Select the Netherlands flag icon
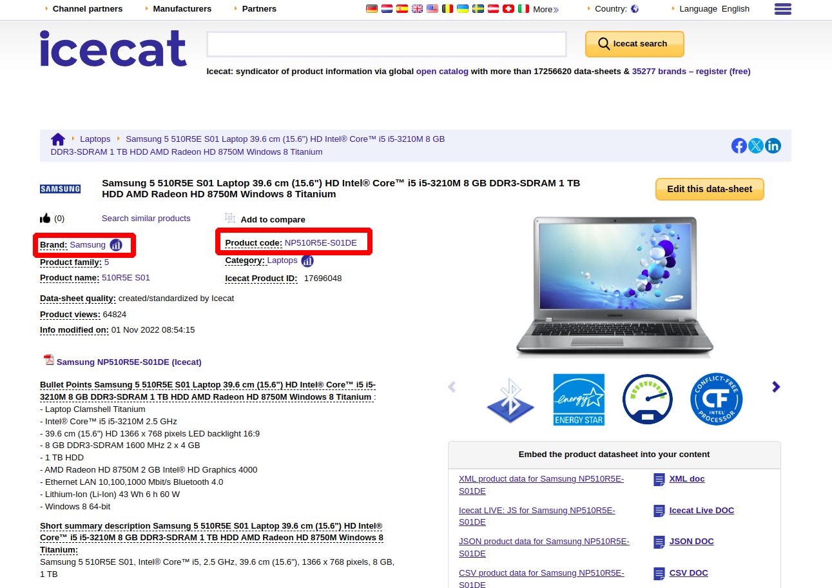The height and width of the screenshot is (588, 832). tap(387, 9)
